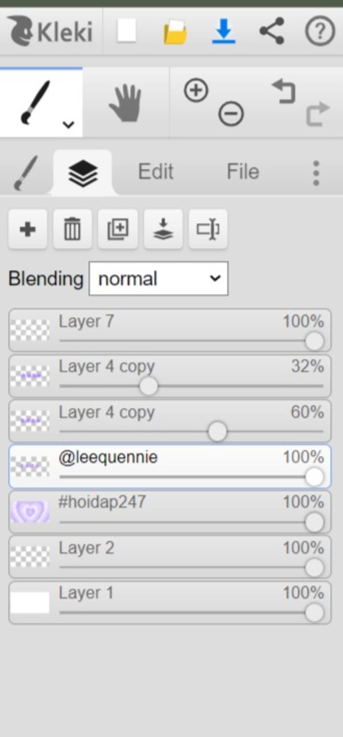
Task: Delete layer using the trash icon
Action: point(72,229)
